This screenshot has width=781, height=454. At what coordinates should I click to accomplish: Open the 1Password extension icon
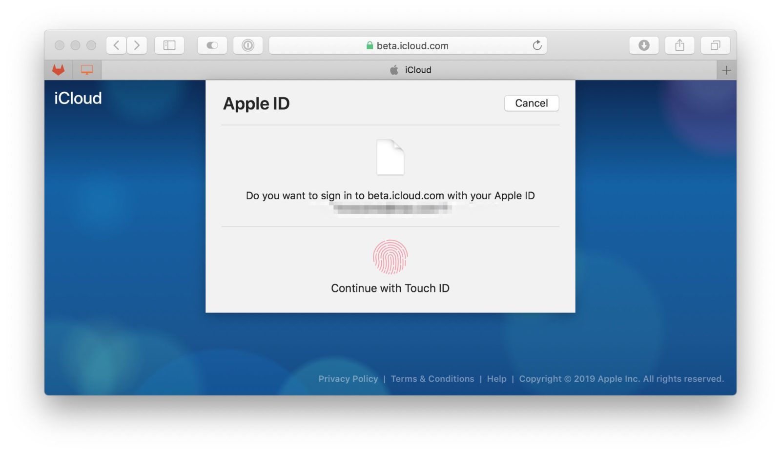(248, 45)
